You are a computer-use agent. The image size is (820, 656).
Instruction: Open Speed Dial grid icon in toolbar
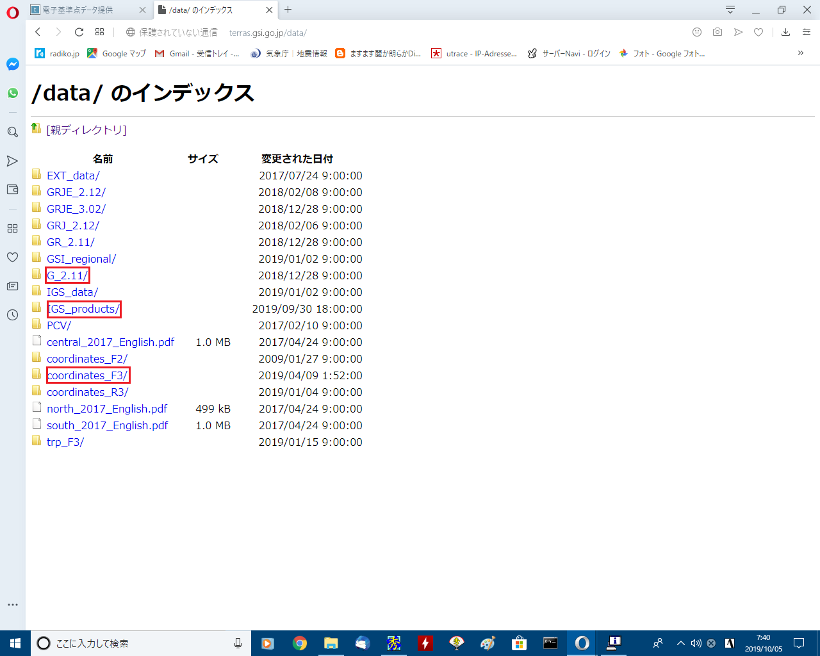(99, 32)
